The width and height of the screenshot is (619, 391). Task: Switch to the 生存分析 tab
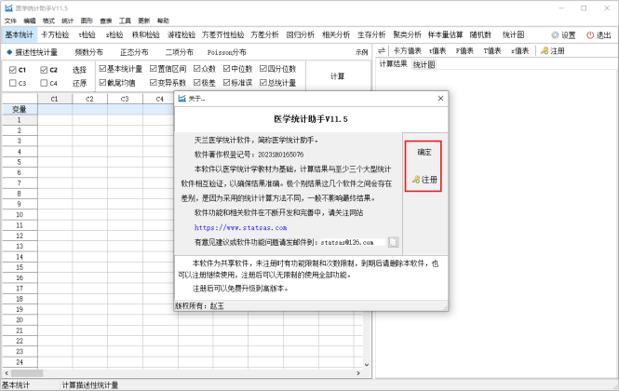click(x=371, y=34)
